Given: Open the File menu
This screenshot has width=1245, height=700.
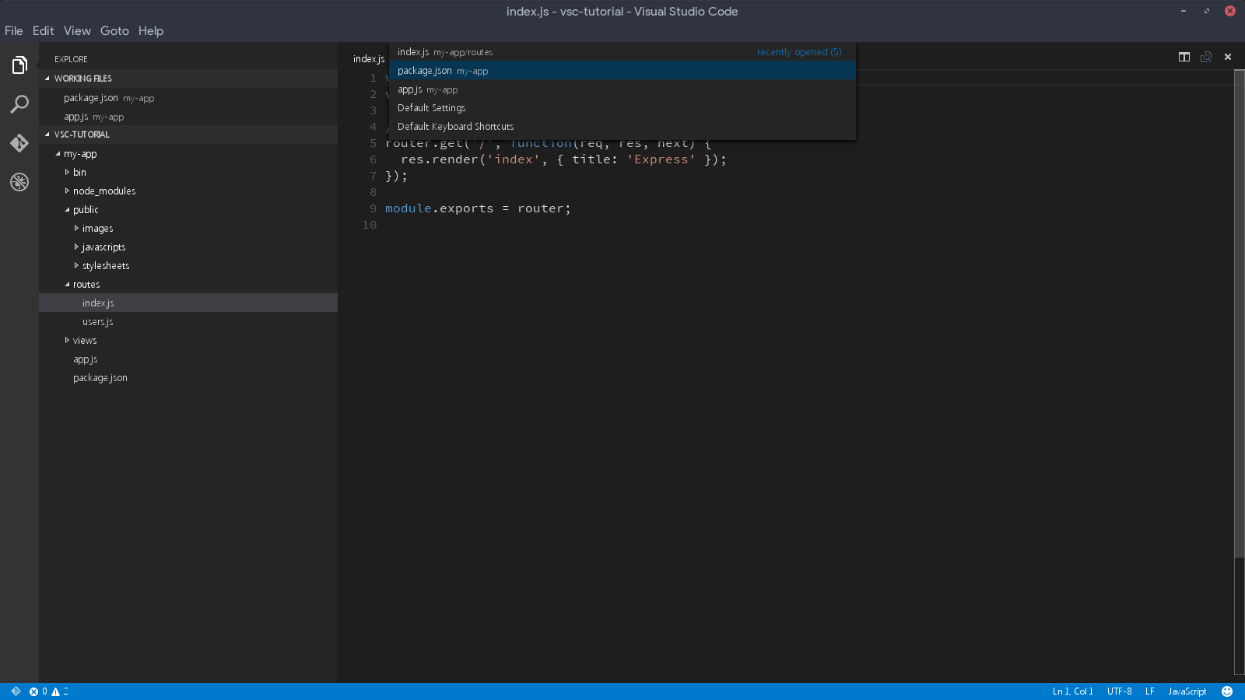Looking at the screenshot, I should [x=14, y=31].
